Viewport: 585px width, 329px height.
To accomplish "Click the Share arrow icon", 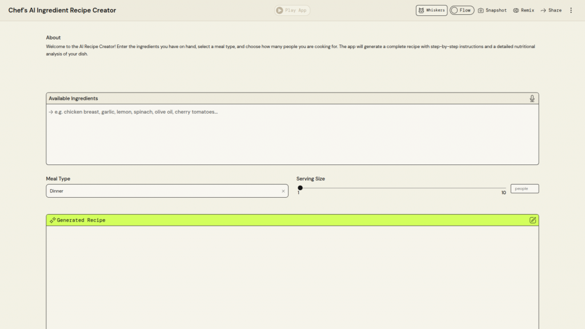I will click(543, 10).
